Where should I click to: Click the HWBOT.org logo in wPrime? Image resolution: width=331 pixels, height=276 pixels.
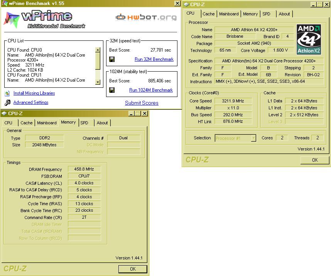coord(146,17)
